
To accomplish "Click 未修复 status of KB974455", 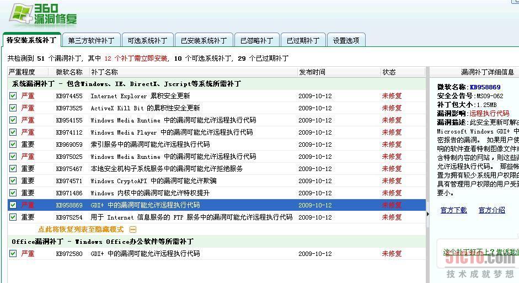I will pos(392,96).
